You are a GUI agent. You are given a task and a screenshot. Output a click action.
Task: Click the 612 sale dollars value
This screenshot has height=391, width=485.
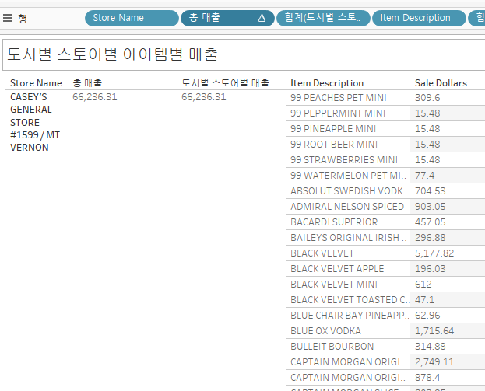click(x=423, y=285)
